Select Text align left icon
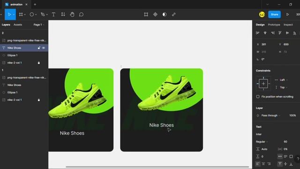 click(x=258, y=164)
